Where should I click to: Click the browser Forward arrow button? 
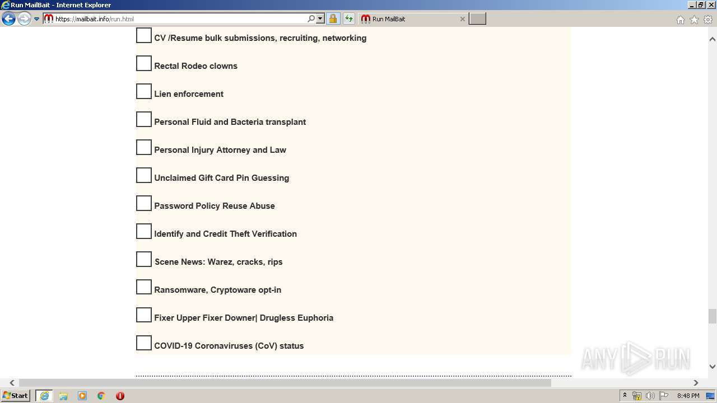coord(24,19)
